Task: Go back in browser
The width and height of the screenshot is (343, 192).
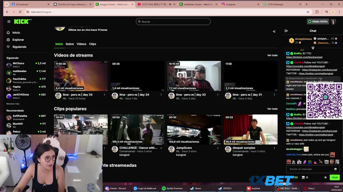Action: tap(7, 12)
